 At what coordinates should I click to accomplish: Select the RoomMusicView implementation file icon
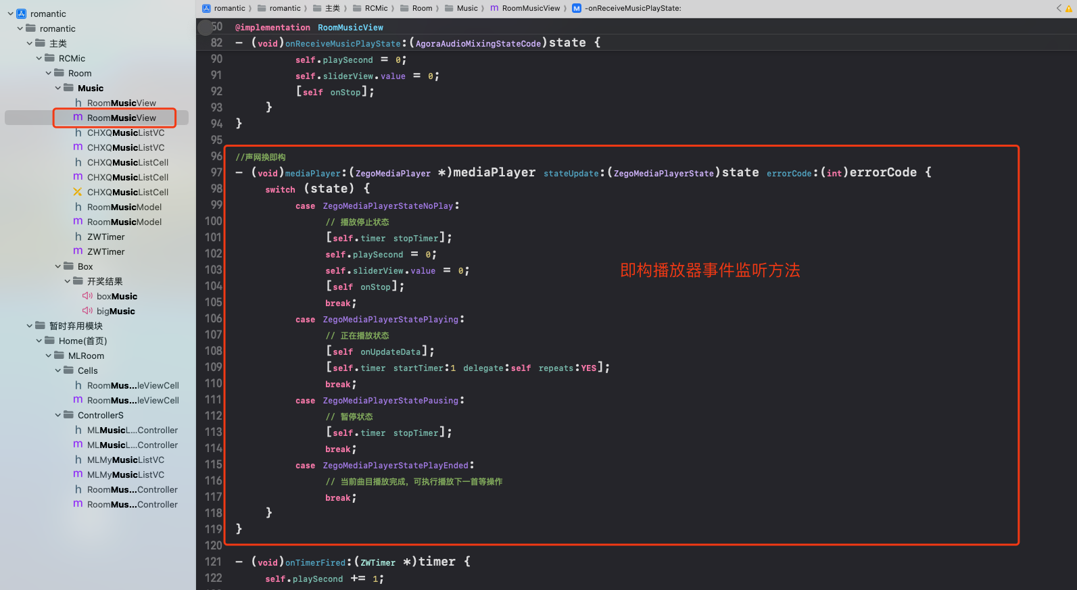(x=78, y=118)
